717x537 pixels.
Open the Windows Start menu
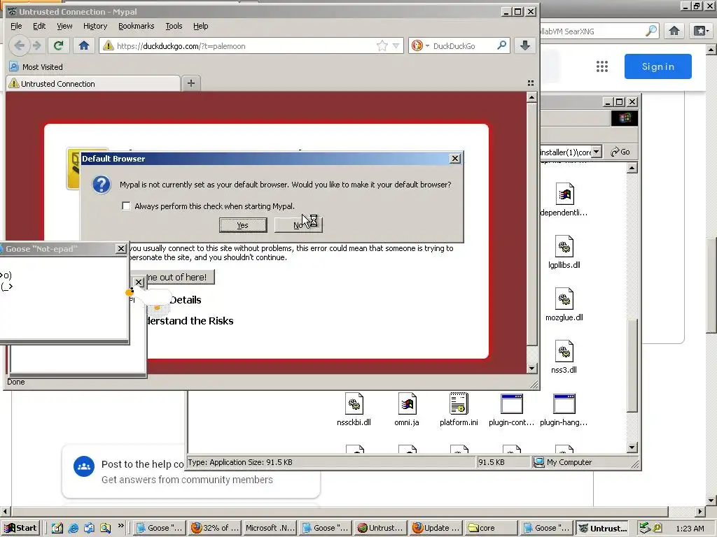(20, 528)
